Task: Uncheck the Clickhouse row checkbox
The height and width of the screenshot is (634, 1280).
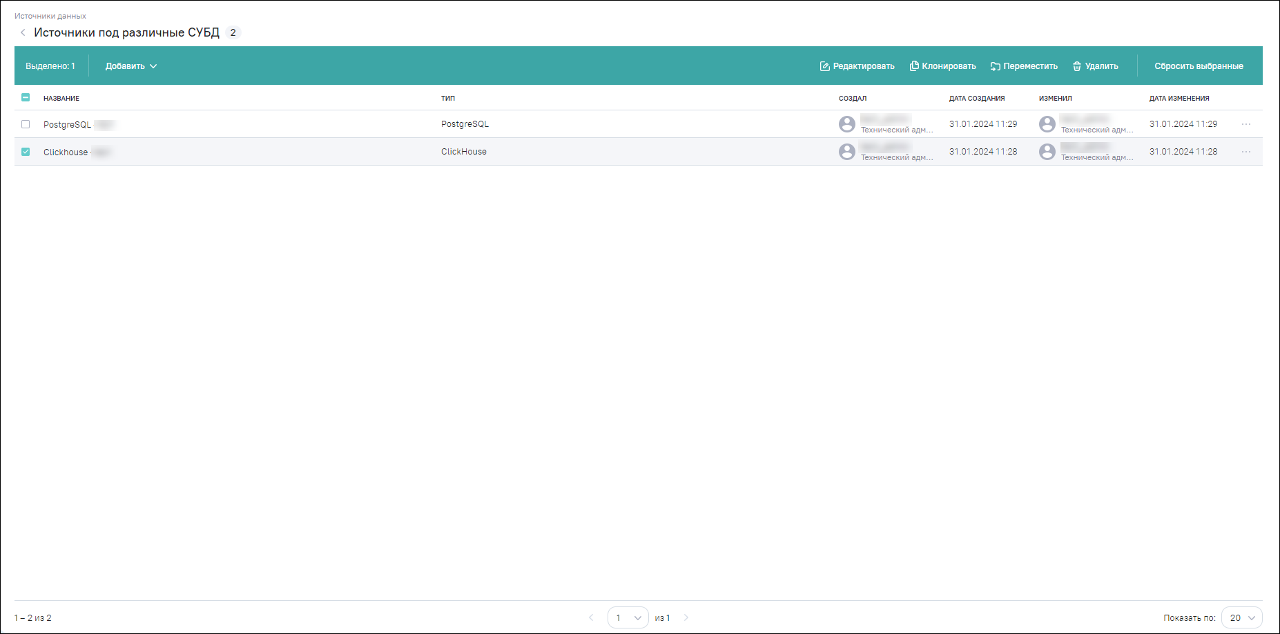Action: pos(26,152)
